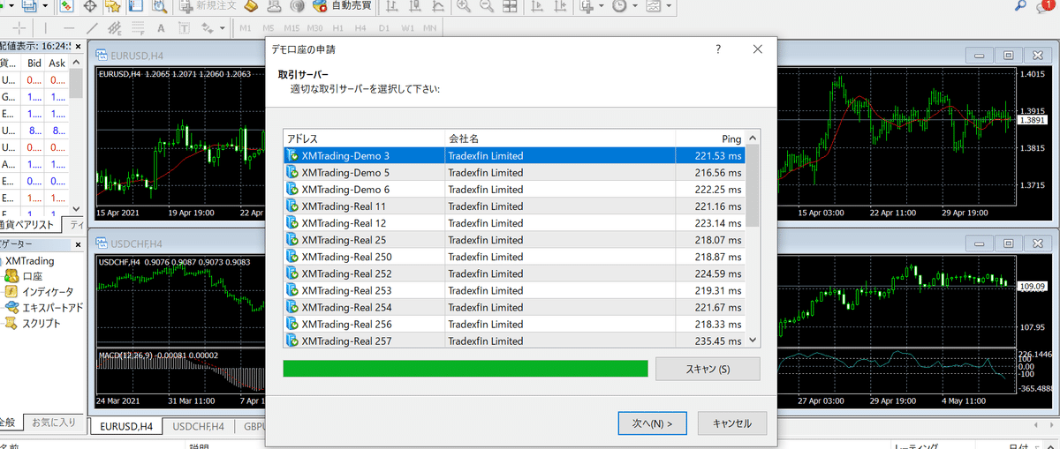The height and width of the screenshot is (449, 1060).
Task: Select the vertical line drawing tool
Action: pyautogui.click(x=46, y=28)
